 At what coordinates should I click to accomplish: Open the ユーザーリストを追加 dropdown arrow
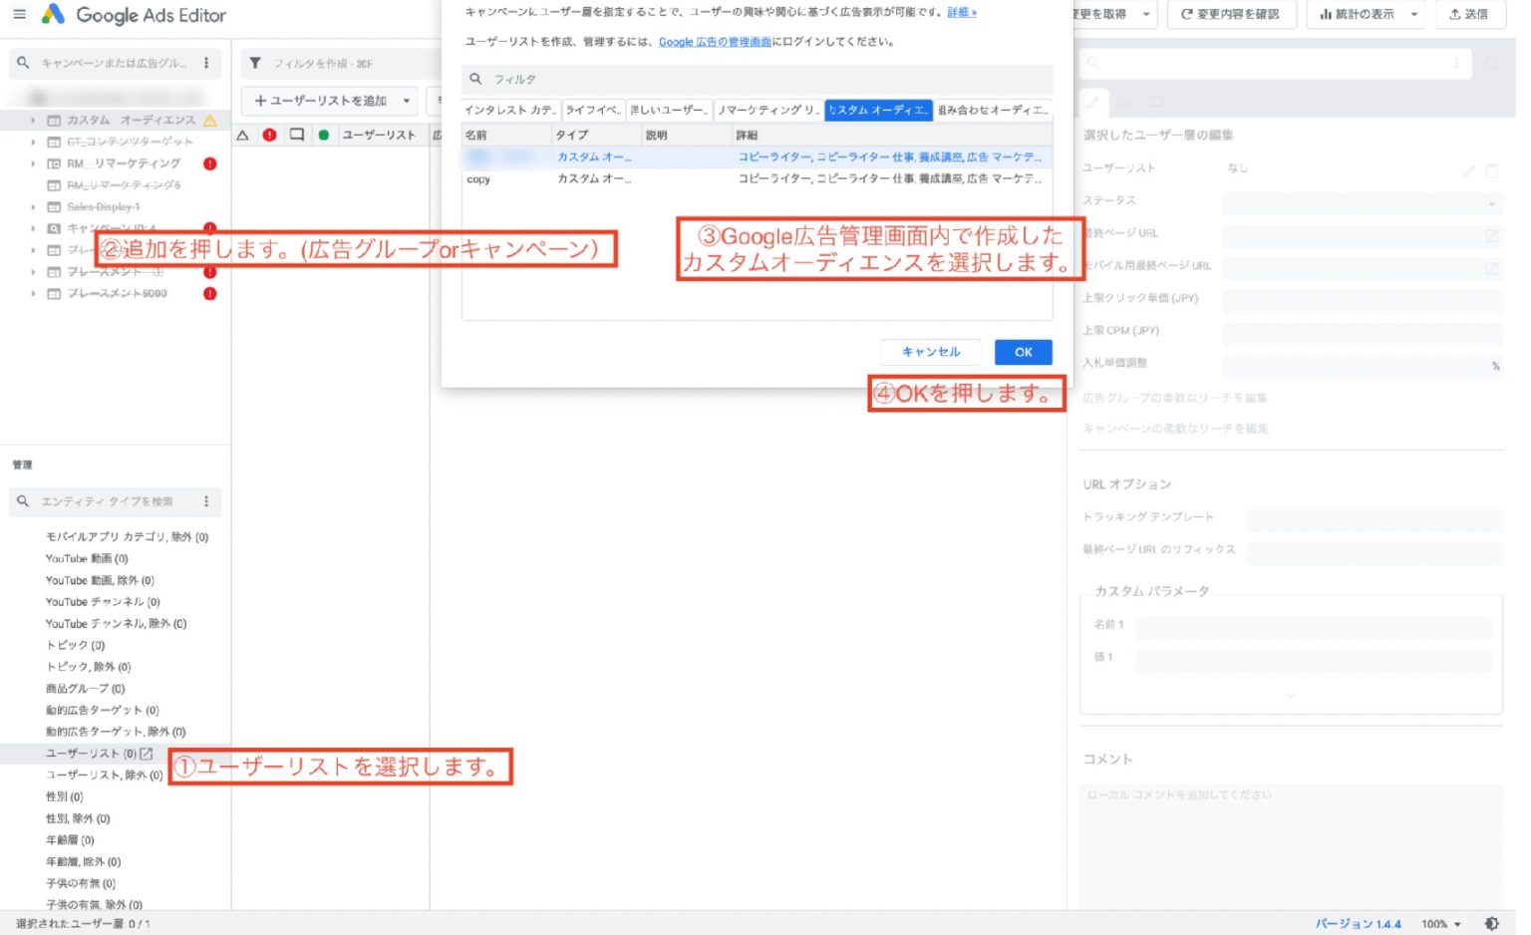pyautogui.click(x=407, y=101)
